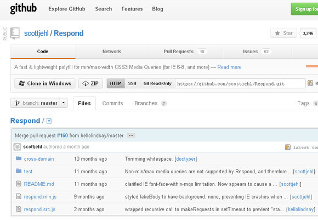
Task: Click the README.md file icon
Action: pos(19,184)
